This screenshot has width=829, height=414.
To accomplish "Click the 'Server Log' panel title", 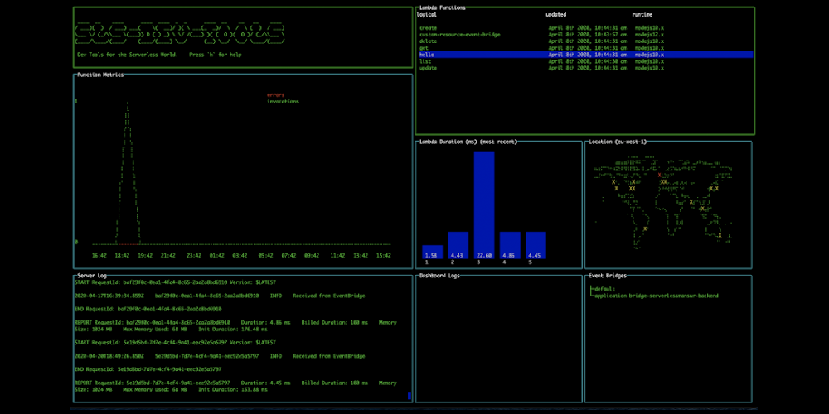I will [92, 277].
